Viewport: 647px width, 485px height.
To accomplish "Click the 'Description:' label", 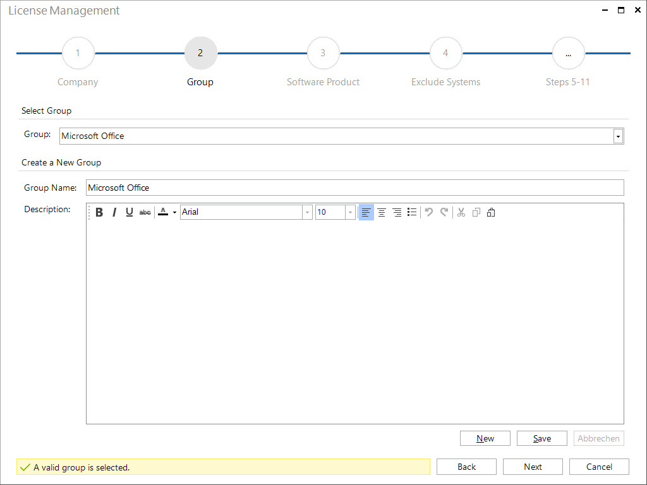I will pyautogui.click(x=47, y=209).
